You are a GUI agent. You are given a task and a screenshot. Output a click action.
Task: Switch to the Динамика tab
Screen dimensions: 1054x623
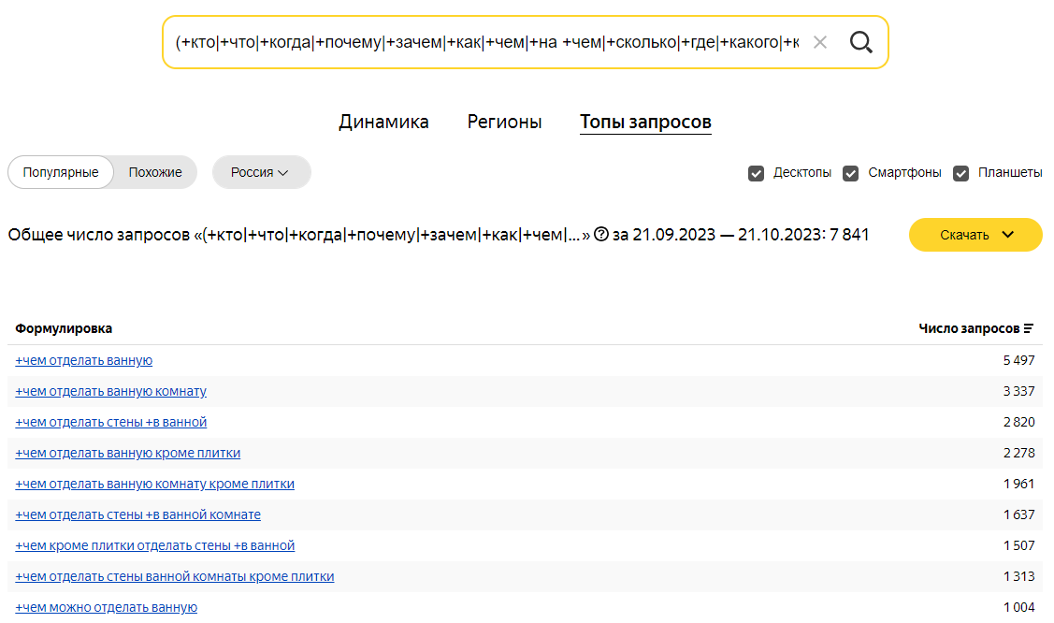(383, 122)
